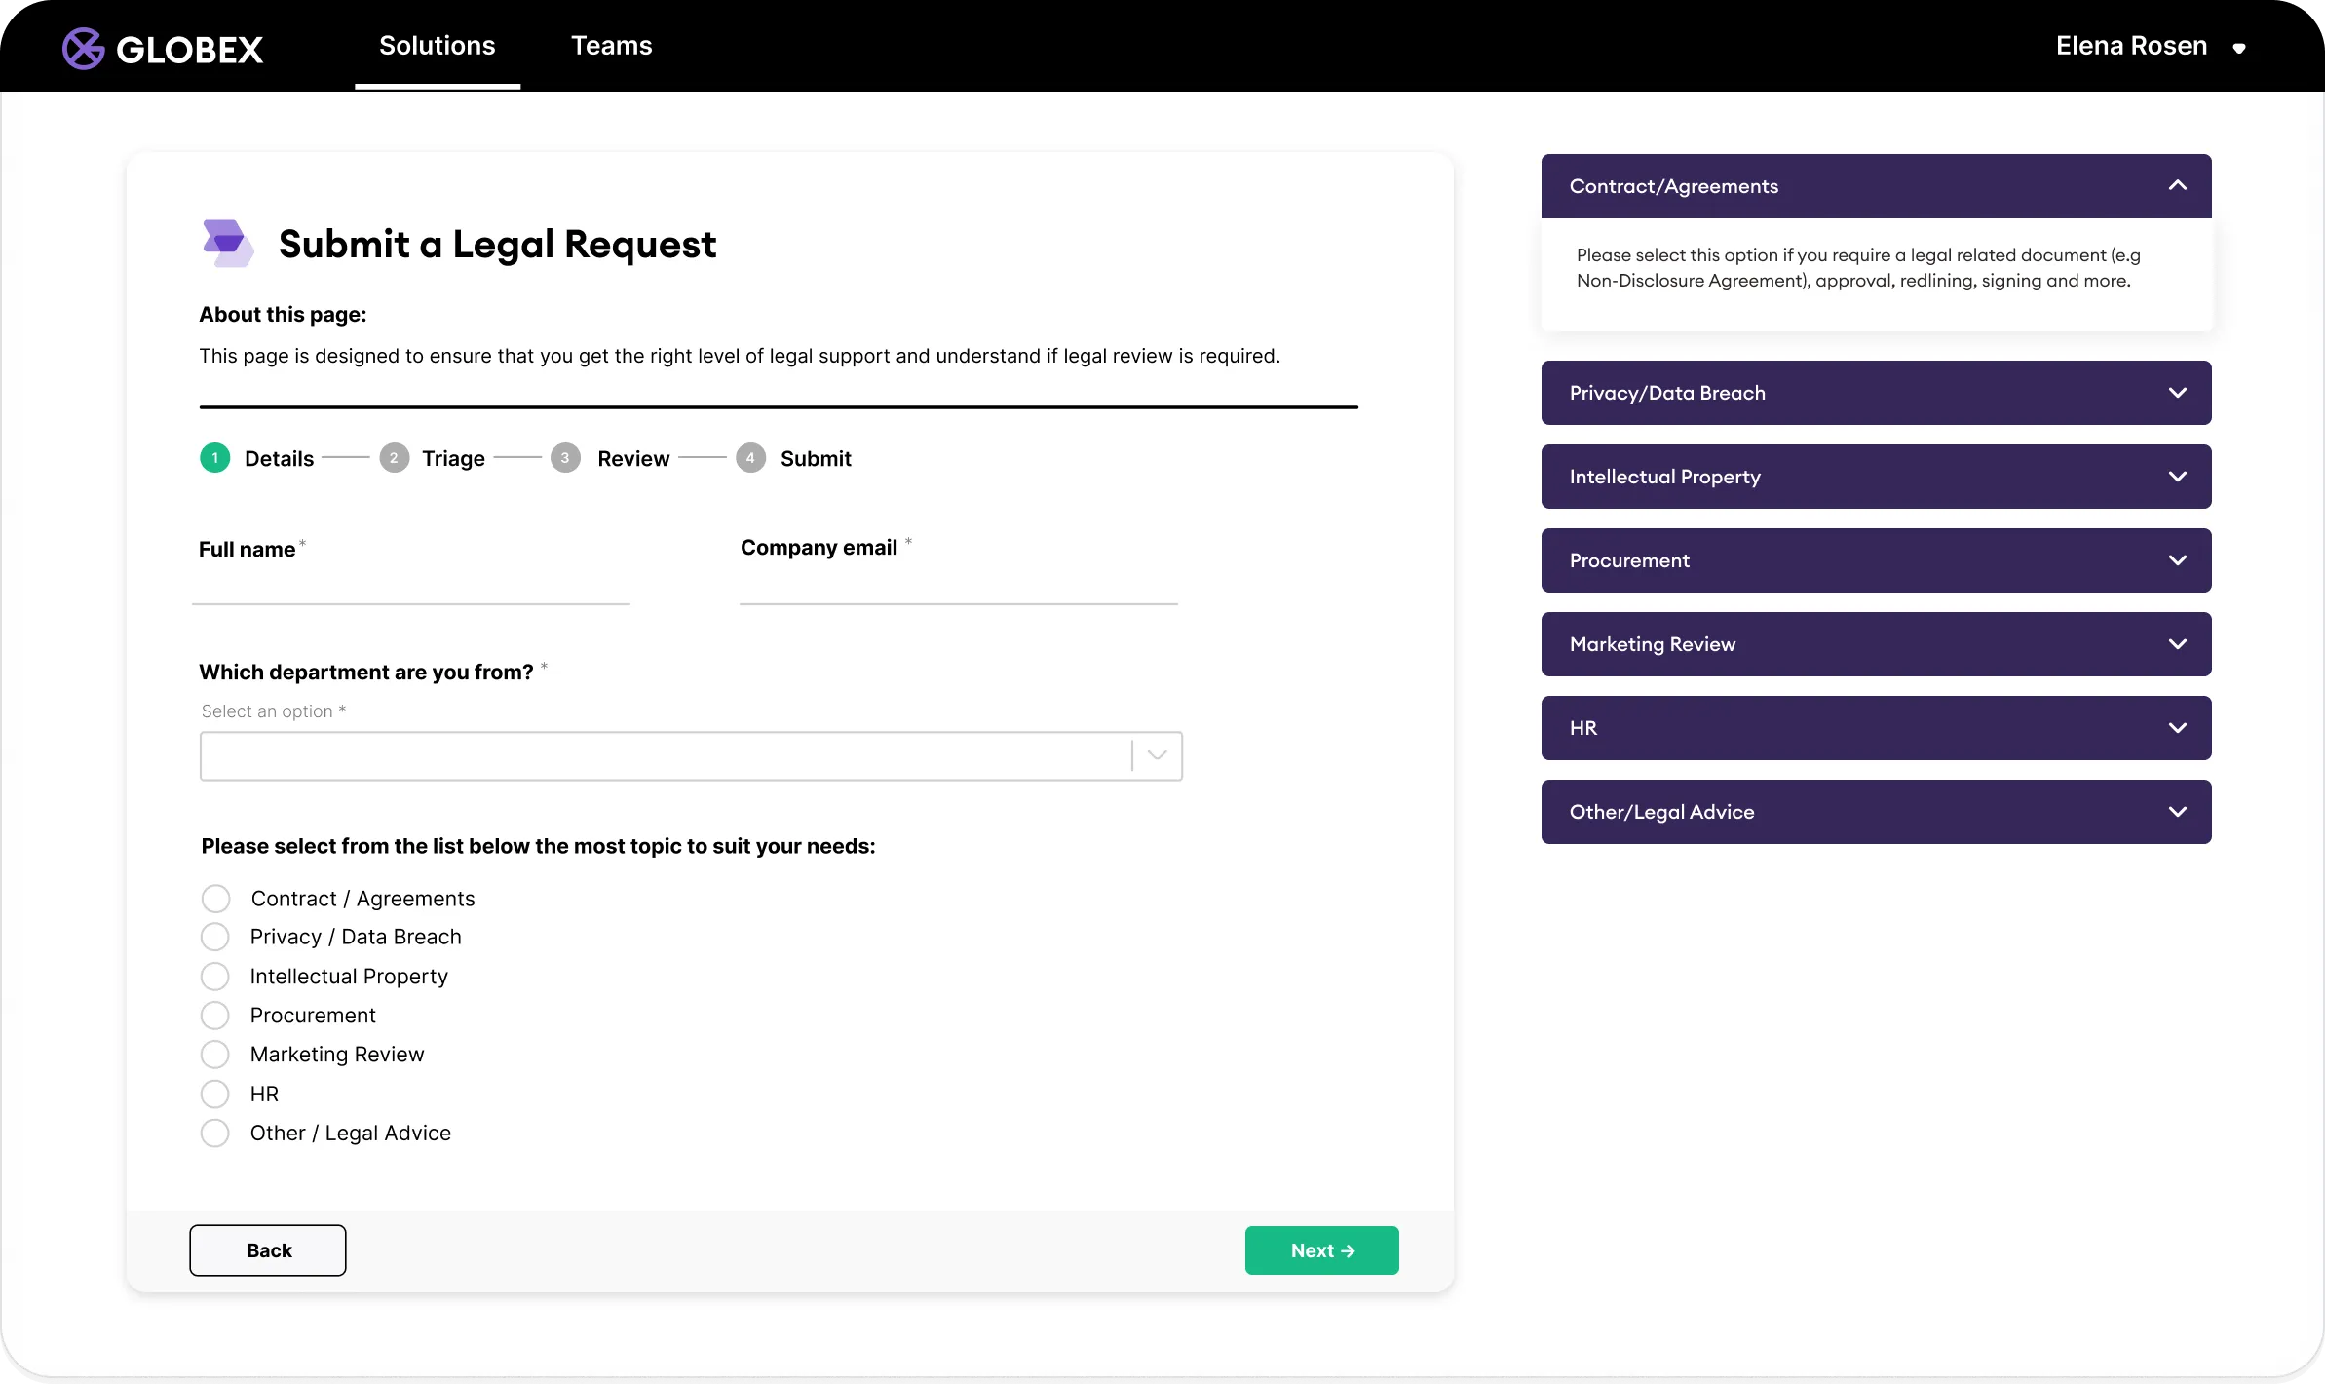Click the Globex logo in the navbar
The height and width of the screenshot is (1384, 2325).
tap(162, 47)
